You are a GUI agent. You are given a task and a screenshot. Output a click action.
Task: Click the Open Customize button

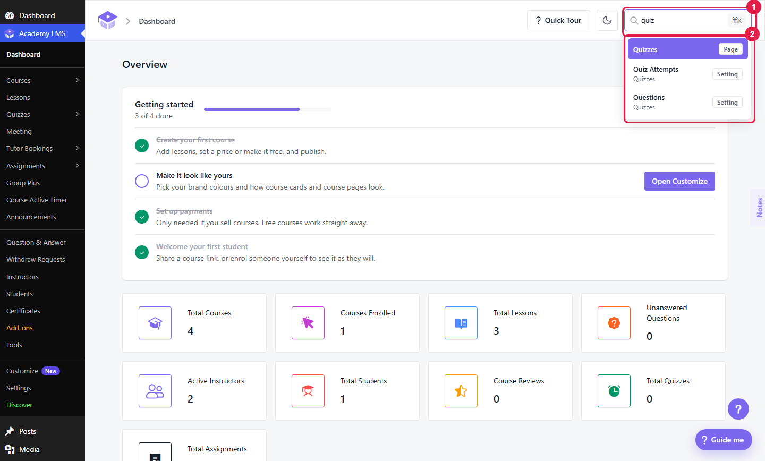click(x=679, y=181)
